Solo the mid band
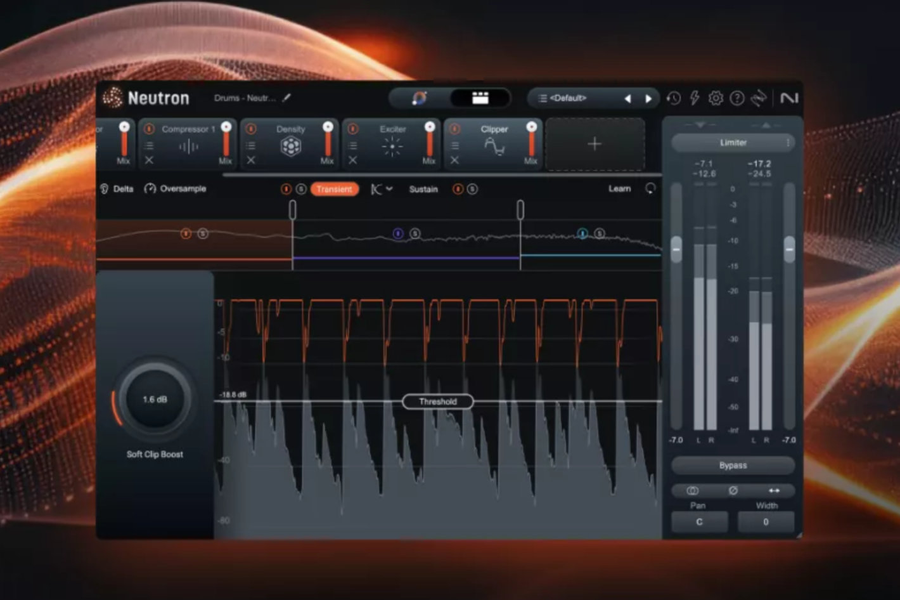This screenshot has height=600, width=900. click(415, 233)
